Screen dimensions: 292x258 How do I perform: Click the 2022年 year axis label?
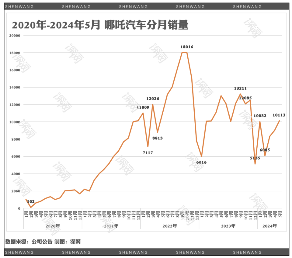click(169, 226)
